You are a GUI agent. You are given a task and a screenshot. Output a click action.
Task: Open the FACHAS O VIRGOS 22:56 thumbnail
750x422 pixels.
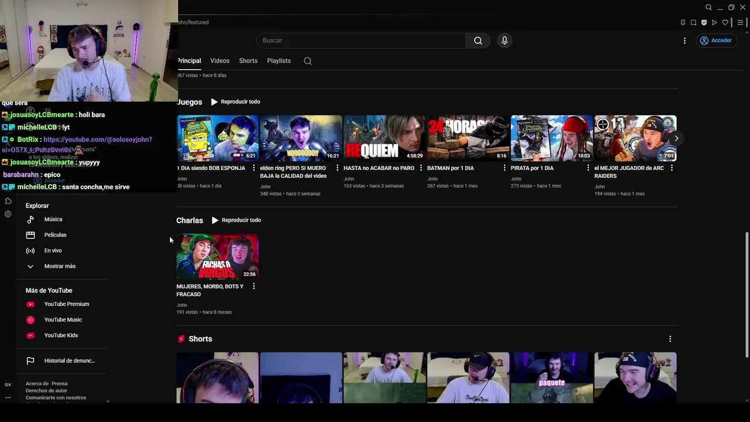pos(217,257)
